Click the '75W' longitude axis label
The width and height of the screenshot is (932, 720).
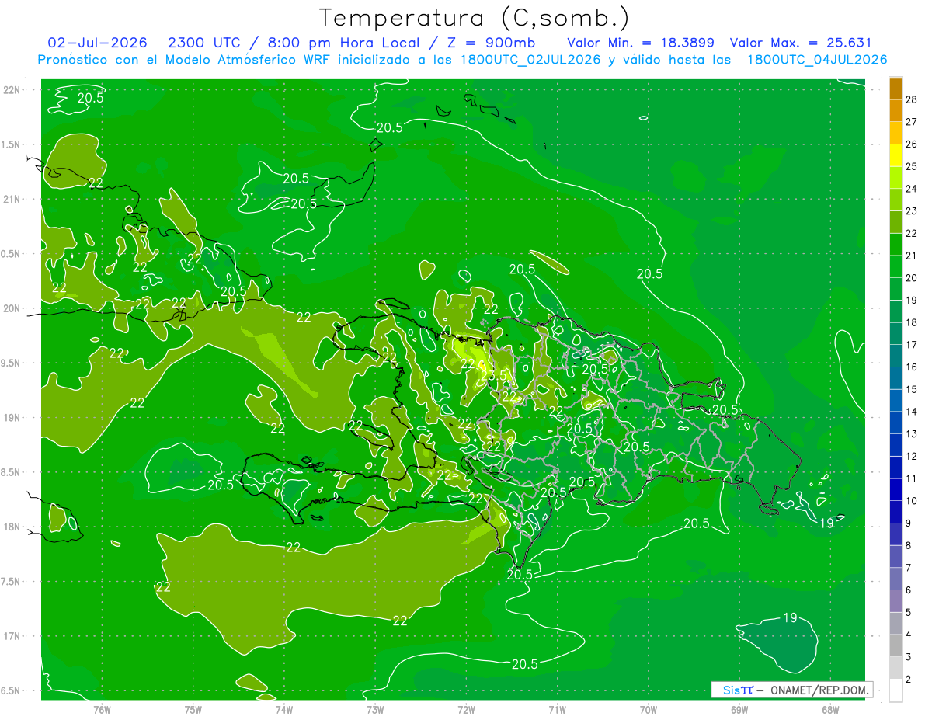point(193,709)
